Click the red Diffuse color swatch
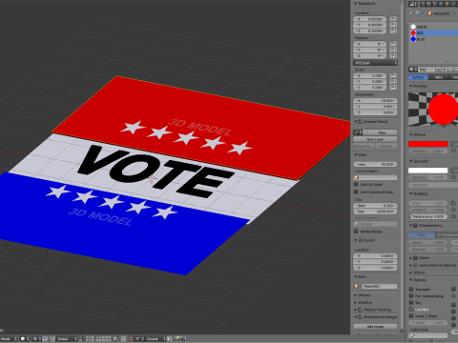 click(x=428, y=144)
